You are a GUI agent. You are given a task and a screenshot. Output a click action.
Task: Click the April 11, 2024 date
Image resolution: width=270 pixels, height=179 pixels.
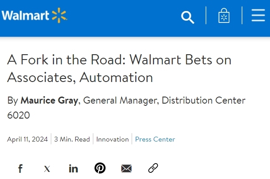[x=27, y=139]
